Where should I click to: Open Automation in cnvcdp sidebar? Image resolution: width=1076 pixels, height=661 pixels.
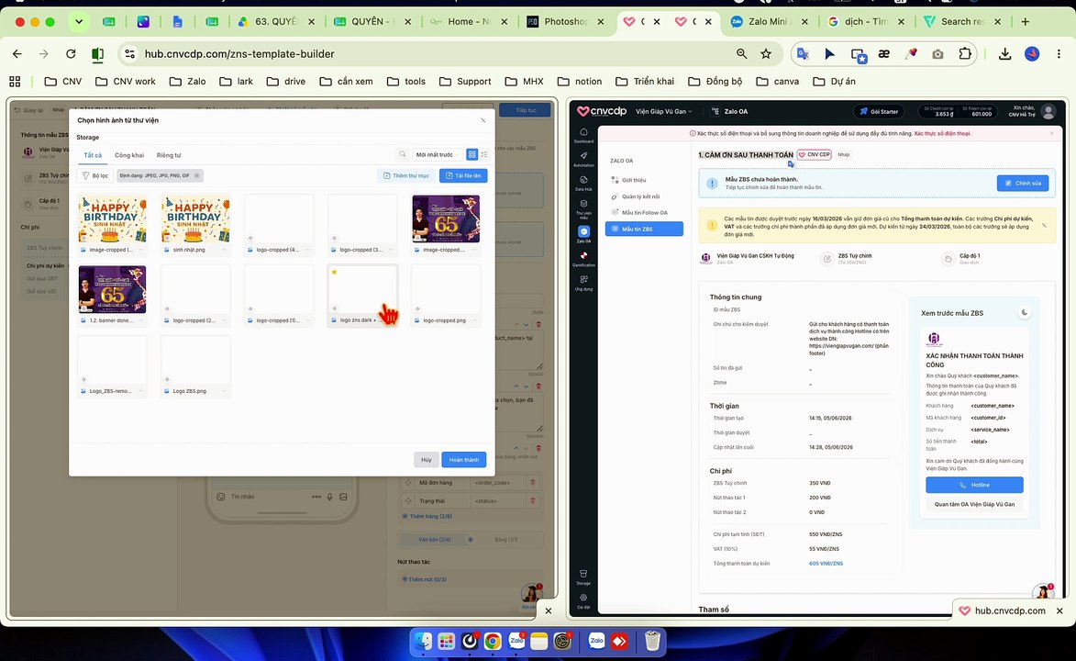[583, 159]
